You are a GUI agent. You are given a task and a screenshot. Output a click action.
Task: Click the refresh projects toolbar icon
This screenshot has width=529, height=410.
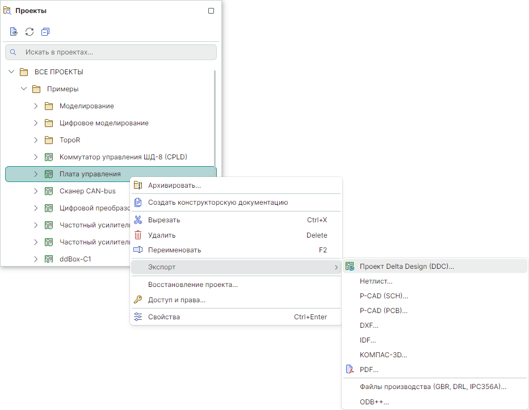pyautogui.click(x=30, y=32)
